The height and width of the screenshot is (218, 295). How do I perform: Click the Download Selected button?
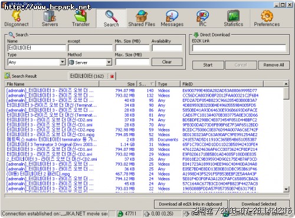259,204
